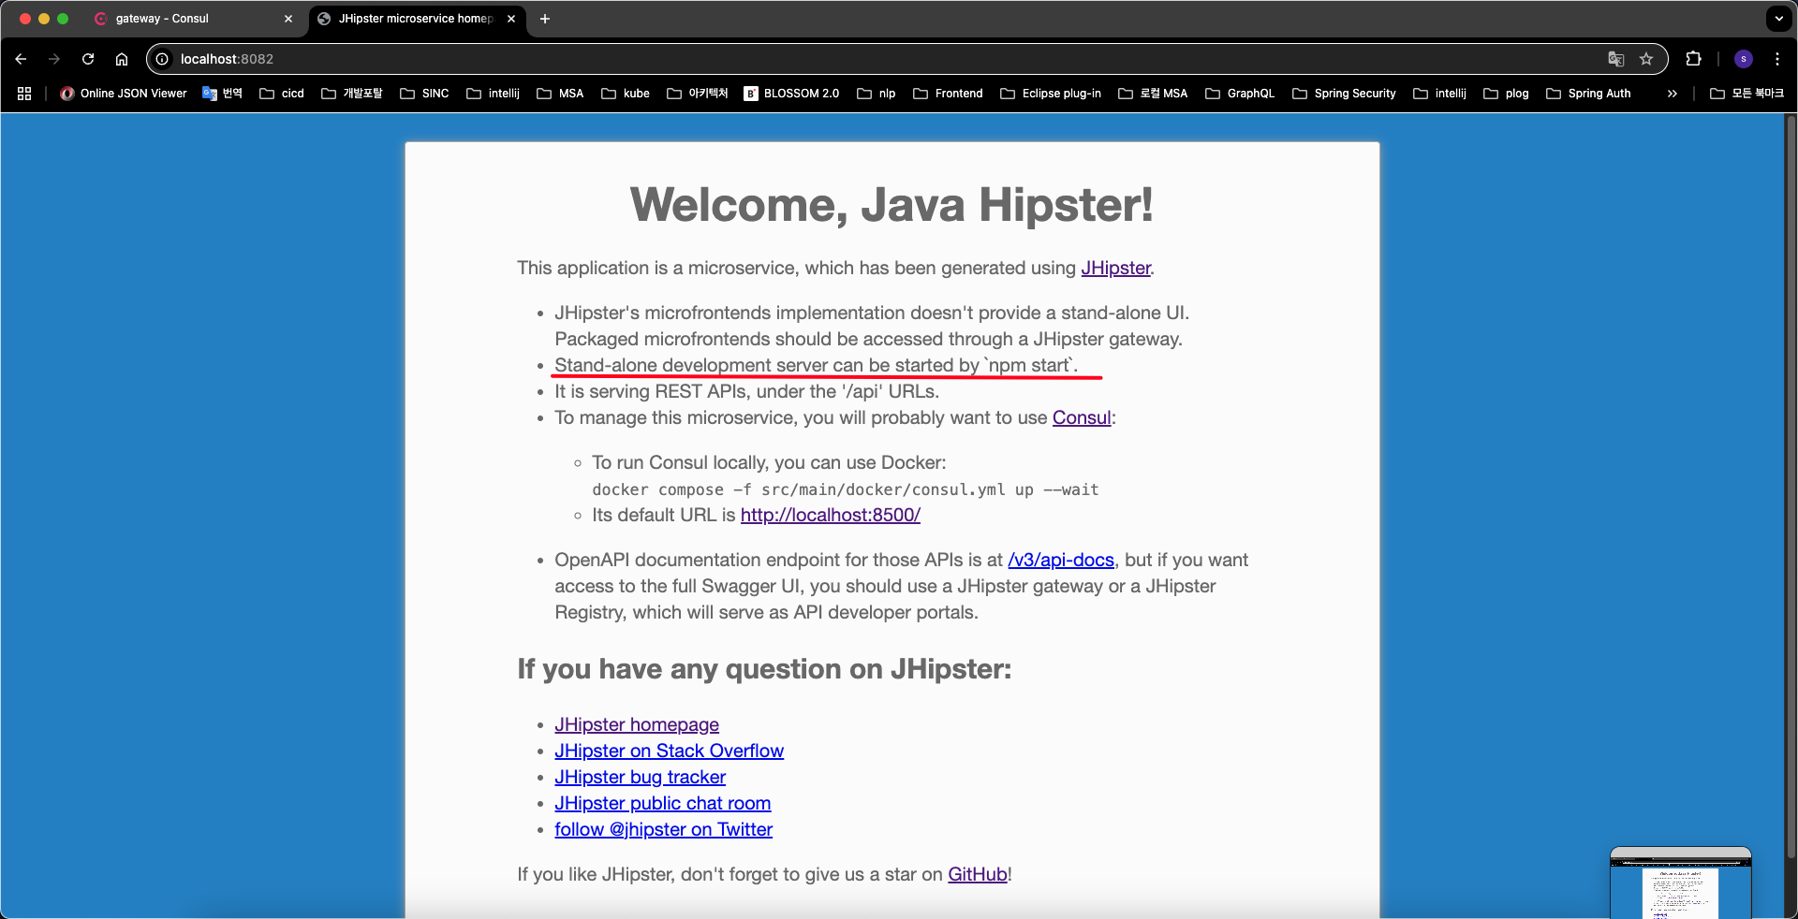
Task: Open the Chrome three-dot menu
Action: tap(1777, 59)
